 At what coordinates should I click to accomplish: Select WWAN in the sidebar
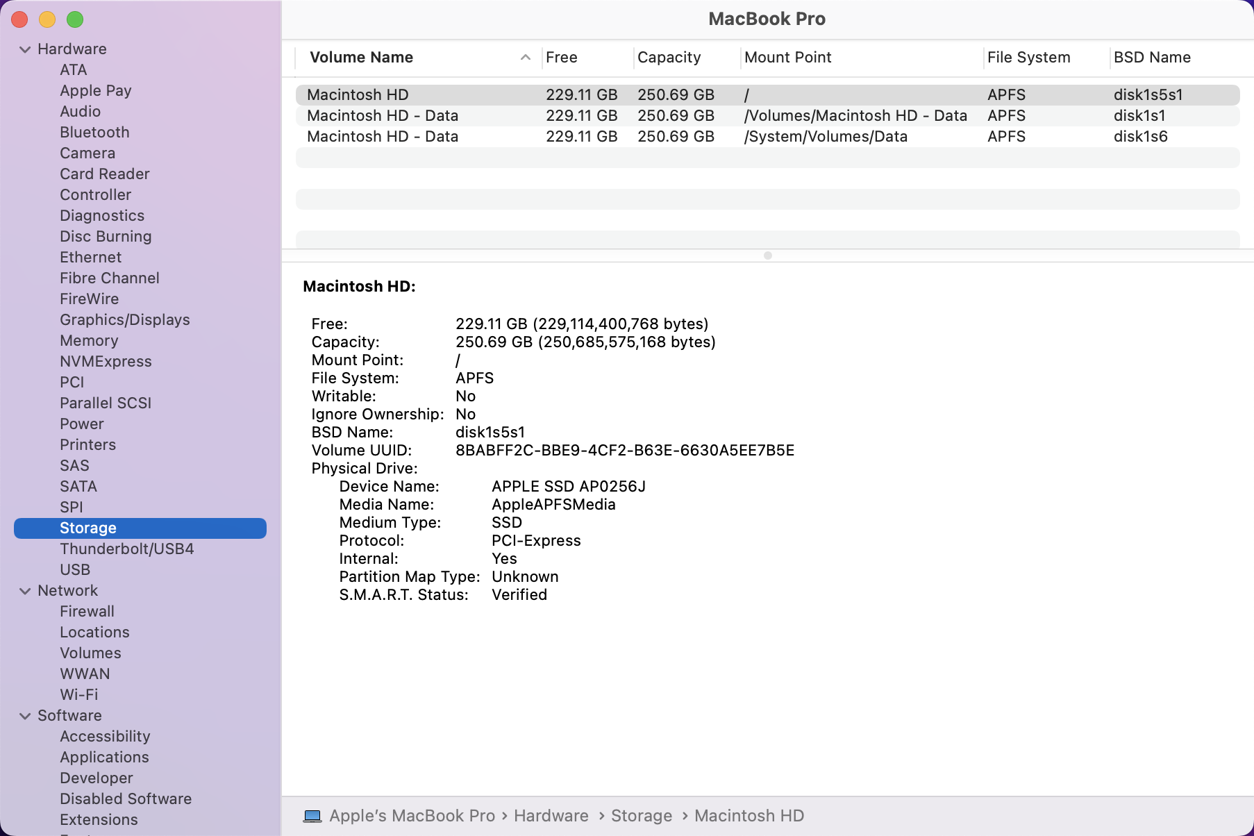point(85,674)
